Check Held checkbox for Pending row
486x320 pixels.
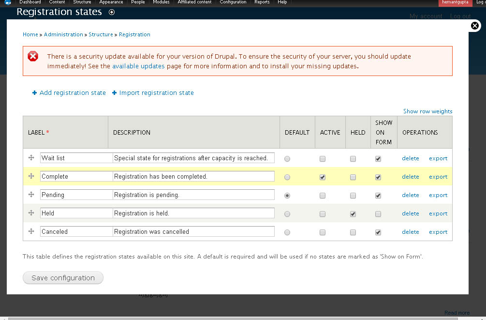click(353, 196)
